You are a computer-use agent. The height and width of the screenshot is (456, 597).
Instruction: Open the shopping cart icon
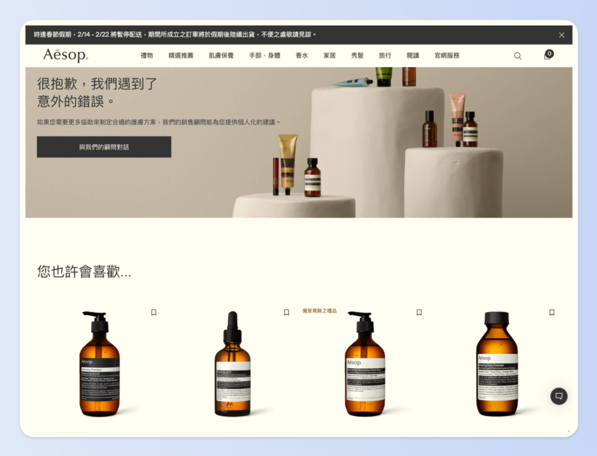548,55
